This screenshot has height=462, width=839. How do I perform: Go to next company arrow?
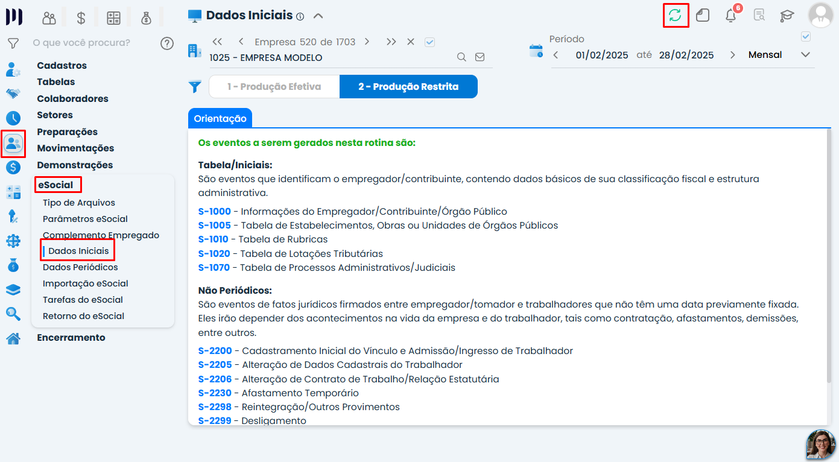click(x=367, y=42)
